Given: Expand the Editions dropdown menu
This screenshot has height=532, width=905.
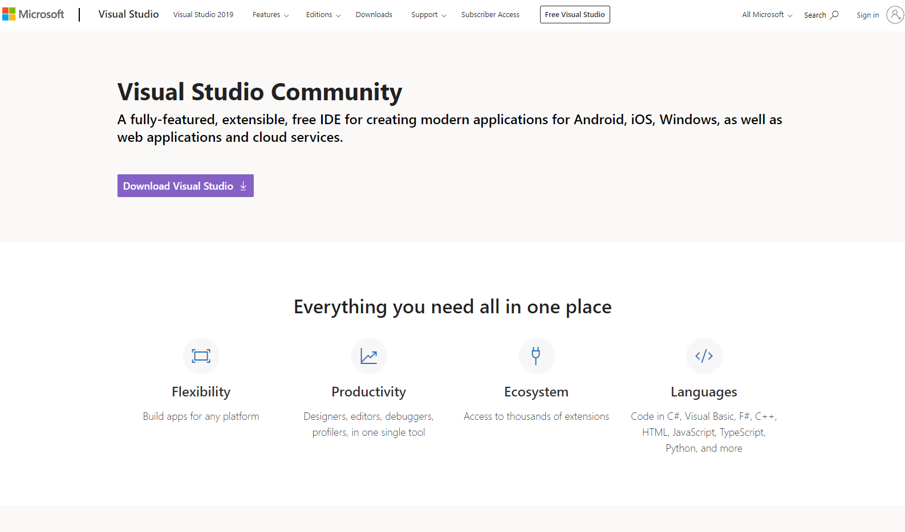Looking at the screenshot, I should pyautogui.click(x=323, y=15).
